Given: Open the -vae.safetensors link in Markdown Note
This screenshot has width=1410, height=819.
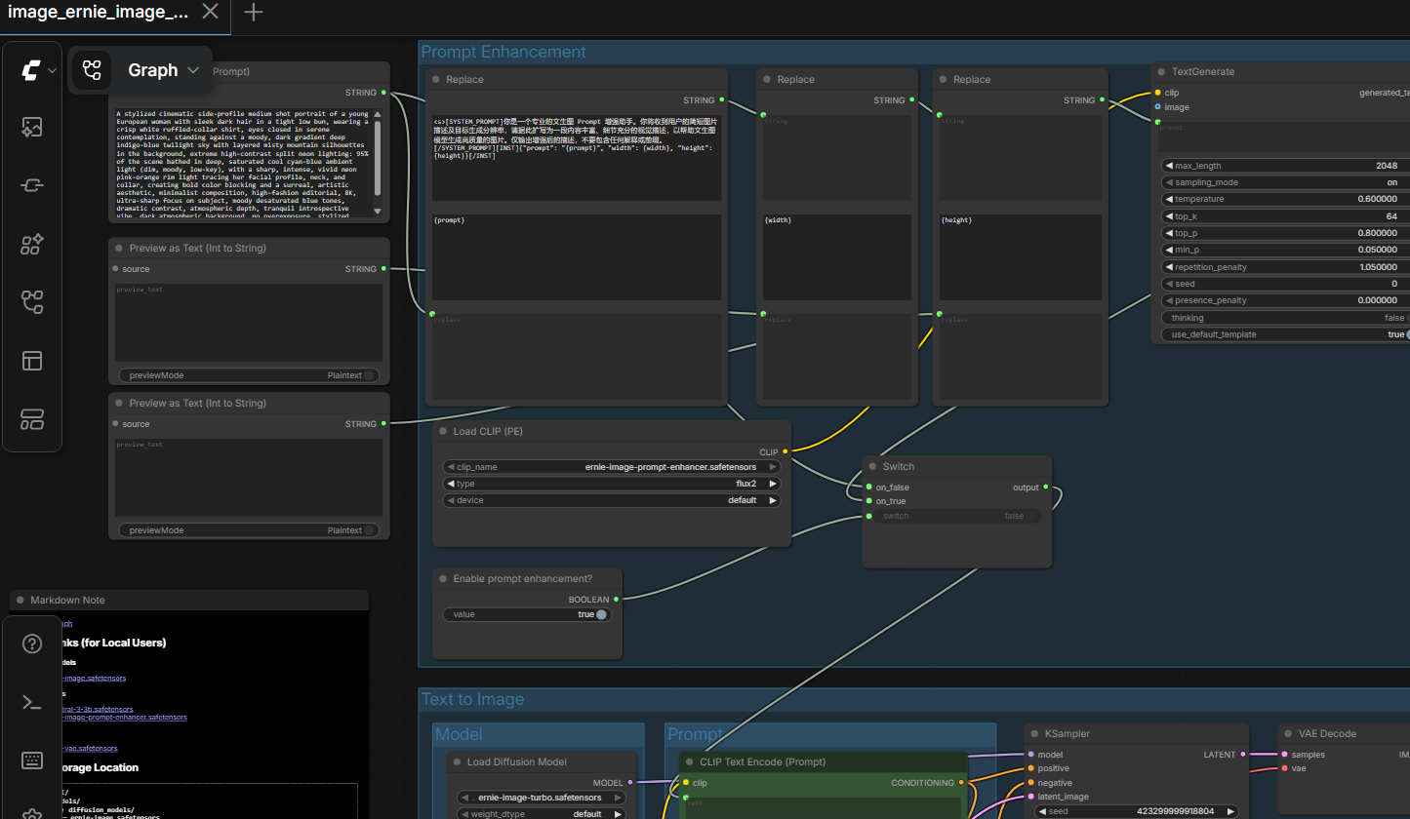Looking at the screenshot, I should 89,748.
